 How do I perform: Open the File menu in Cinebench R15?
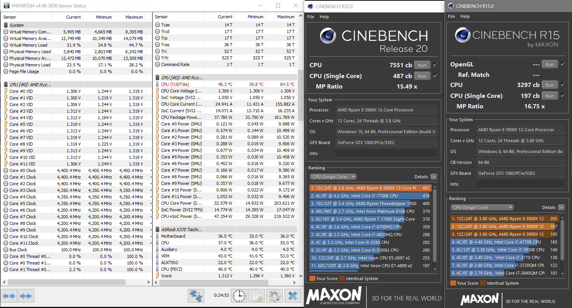pyautogui.click(x=451, y=16)
